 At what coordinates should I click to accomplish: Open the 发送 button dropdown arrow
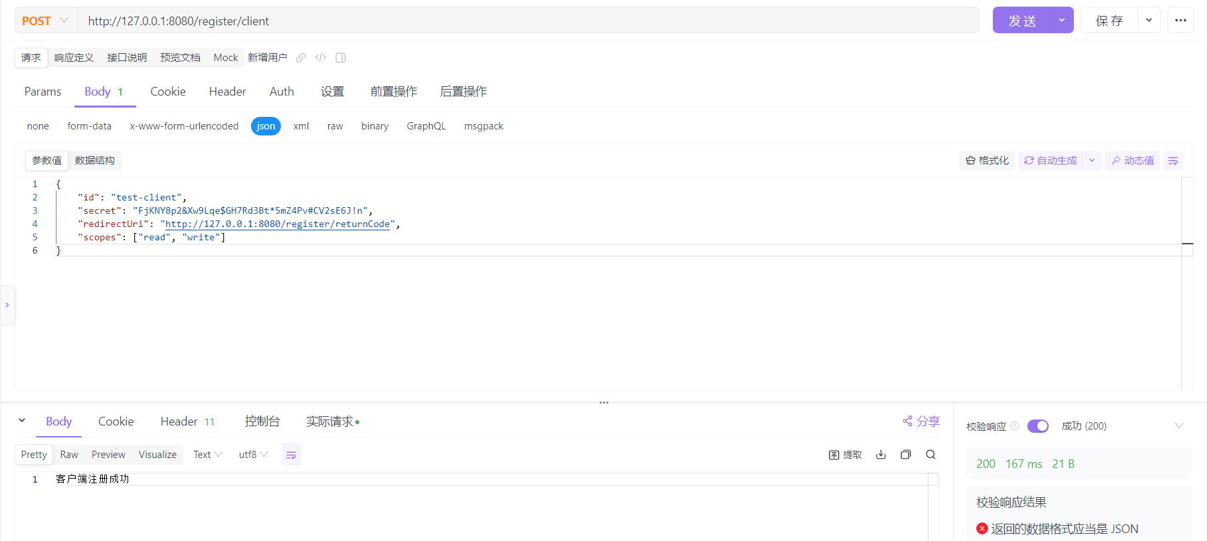[x=1062, y=21]
